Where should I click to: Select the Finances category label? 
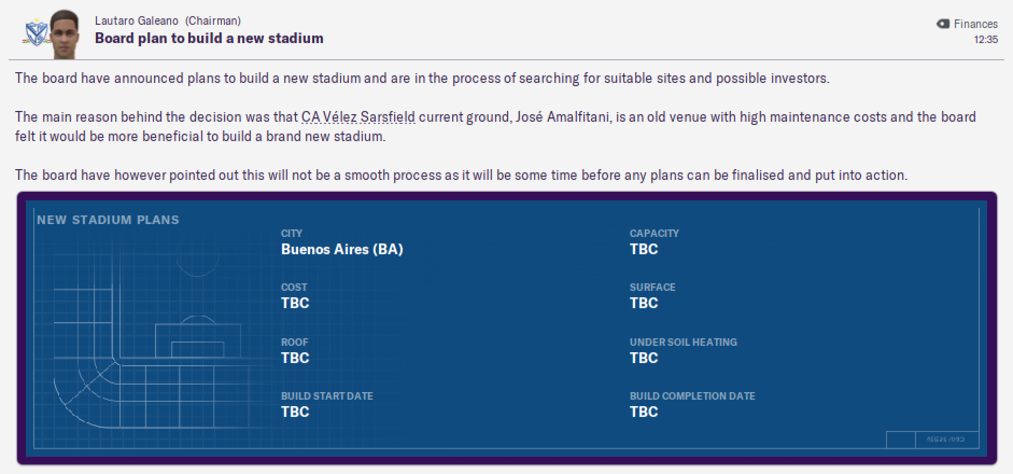pyautogui.click(x=975, y=24)
